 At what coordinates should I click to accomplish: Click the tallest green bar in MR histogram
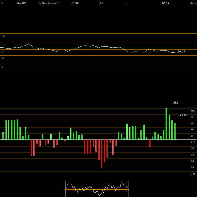pos(166,124)
